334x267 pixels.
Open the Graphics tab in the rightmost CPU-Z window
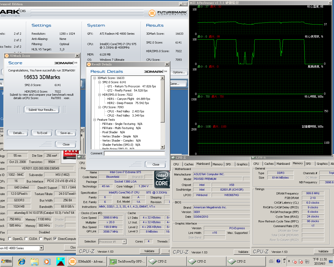pyautogui.click(x=322, y=164)
